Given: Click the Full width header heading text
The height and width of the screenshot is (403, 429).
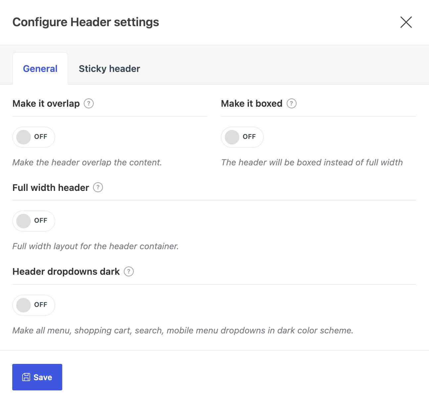Looking at the screenshot, I should tap(51, 188).
